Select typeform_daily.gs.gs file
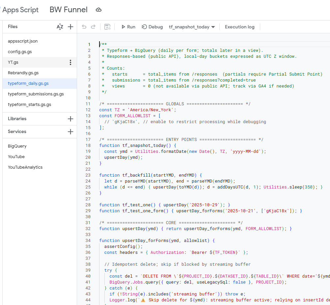 (40, 83)
